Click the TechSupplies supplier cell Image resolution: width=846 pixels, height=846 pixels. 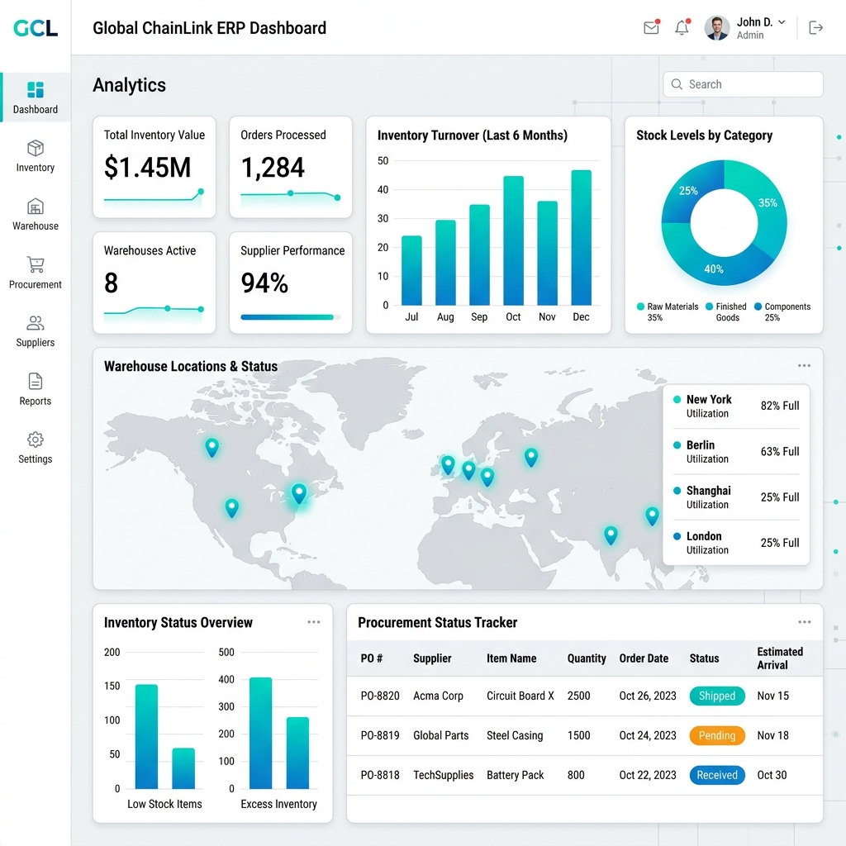pyautogui.click(x=443, y=775)
